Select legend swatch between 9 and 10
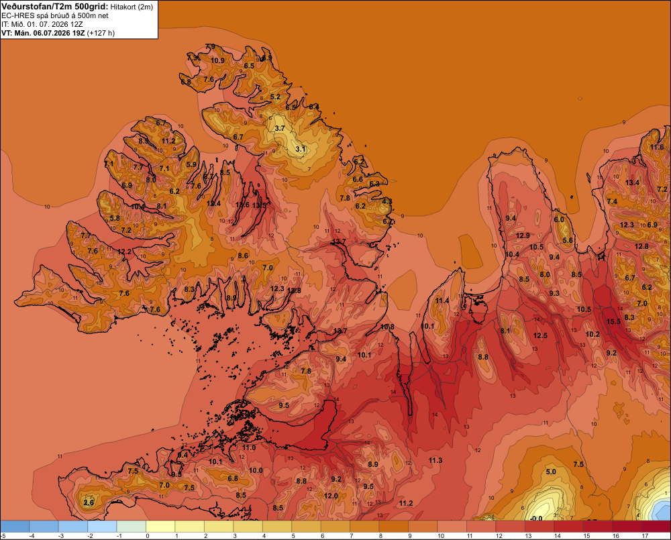 pyautogui.click(x=423, y=527)
